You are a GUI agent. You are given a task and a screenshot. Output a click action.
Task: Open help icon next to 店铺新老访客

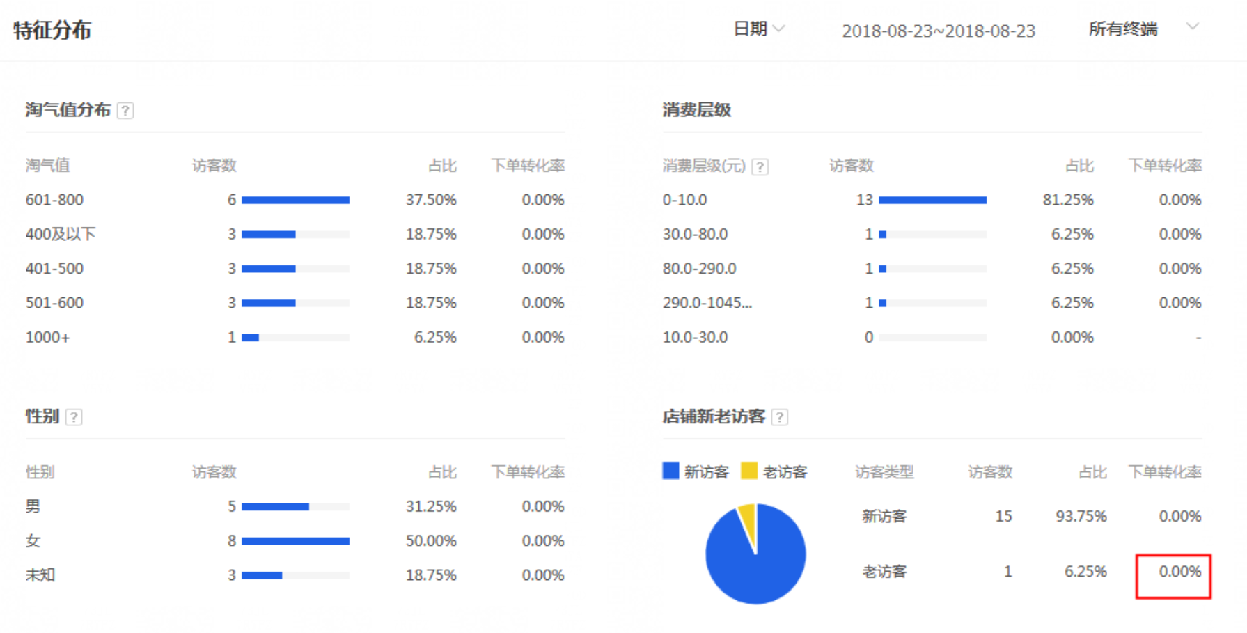pos(780,417)
